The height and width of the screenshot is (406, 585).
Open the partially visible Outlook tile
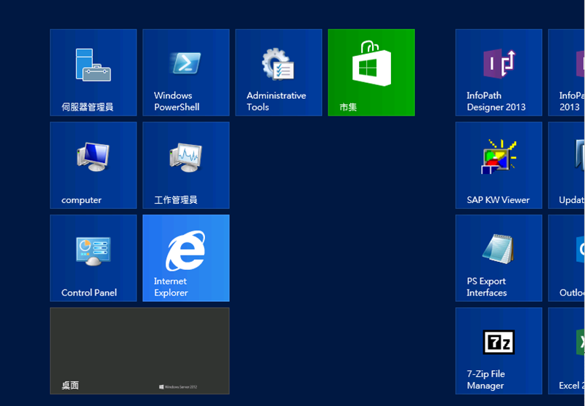click(x=566, y=258)
